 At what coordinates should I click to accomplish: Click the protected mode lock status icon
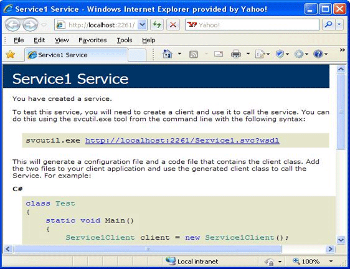(x=269, y=262)
